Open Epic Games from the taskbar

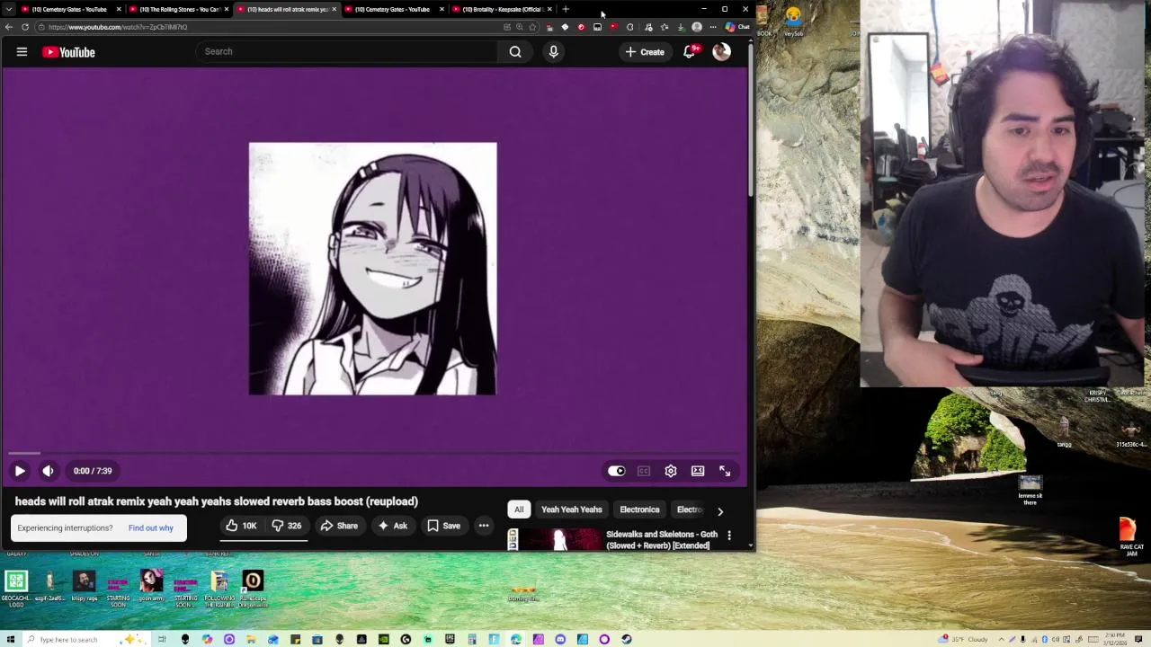coord(450,639)
